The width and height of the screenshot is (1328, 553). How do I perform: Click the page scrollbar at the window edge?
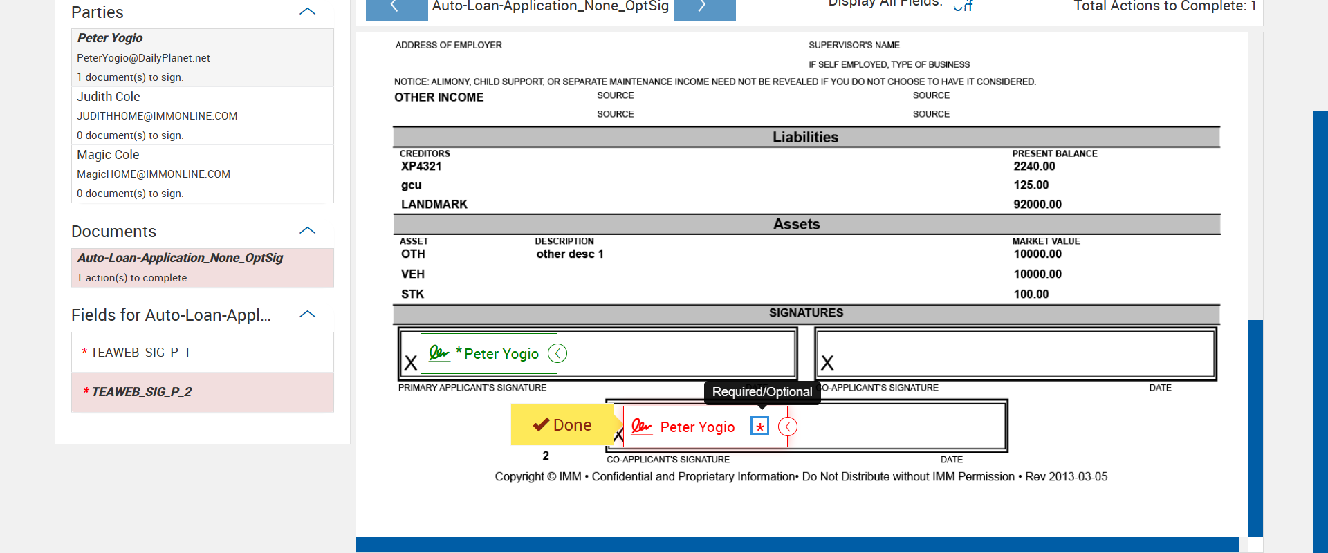(x=1320, y=332)
